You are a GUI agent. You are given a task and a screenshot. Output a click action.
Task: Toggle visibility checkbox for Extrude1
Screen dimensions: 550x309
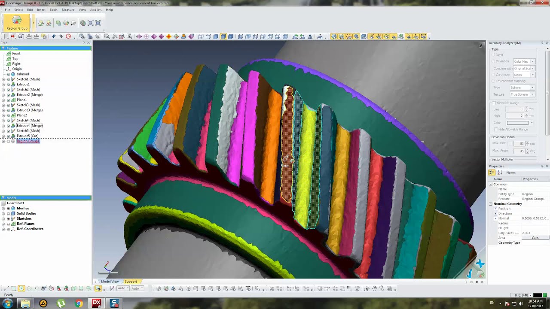click(8, 85)
